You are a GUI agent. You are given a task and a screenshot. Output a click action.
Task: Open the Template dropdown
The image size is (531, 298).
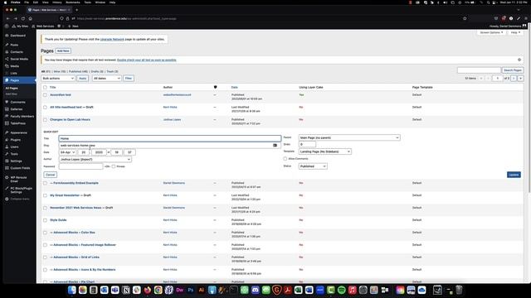(x=324, y=151)
